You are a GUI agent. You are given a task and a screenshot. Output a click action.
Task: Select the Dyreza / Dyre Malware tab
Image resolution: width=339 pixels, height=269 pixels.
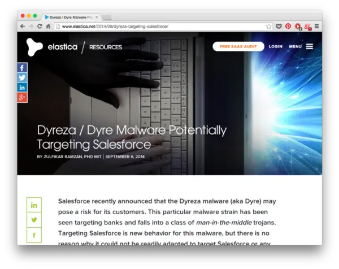click(71, 18)
